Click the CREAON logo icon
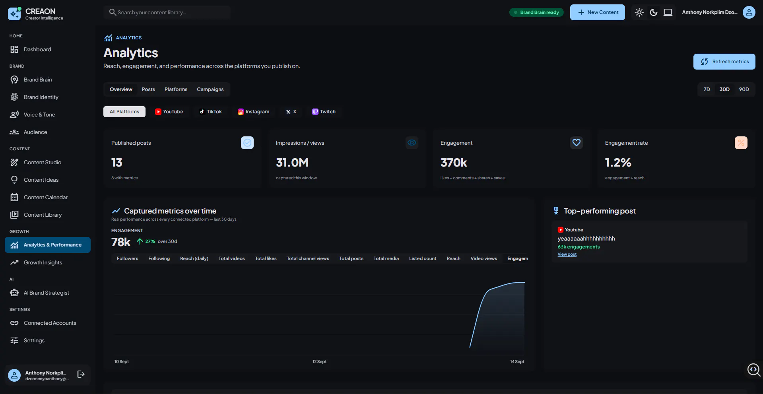Image resolution: width=763 pixels, height=394 pixels. click(x=14, y=14)
